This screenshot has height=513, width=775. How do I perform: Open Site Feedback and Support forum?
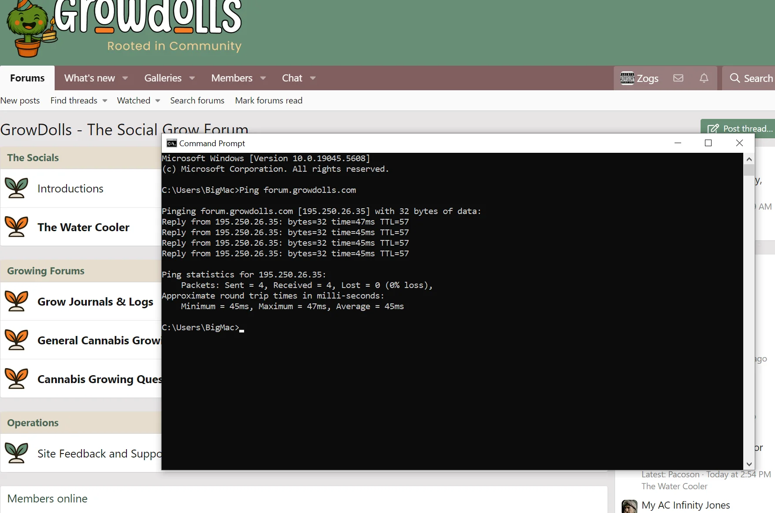[100, 454]
